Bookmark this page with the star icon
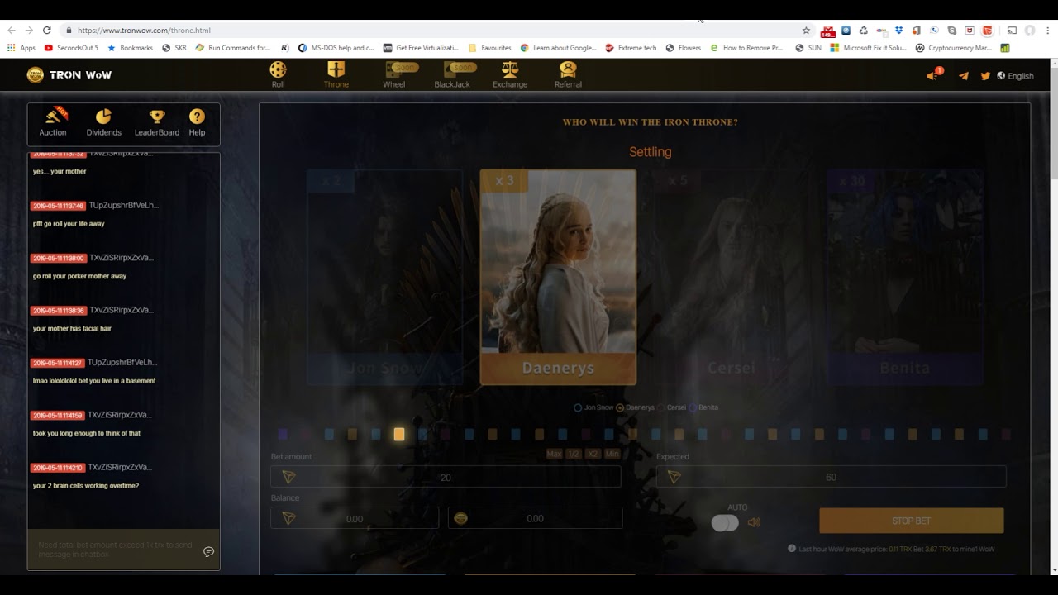Image resolution: width=1058 pixels, height=595 pixels. point(806,31)
